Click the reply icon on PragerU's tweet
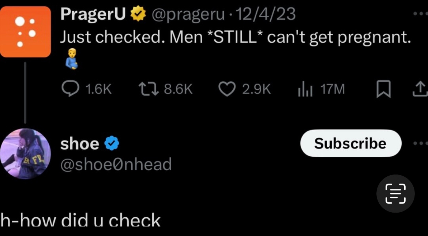Screen dimensions: 428x236 (x=70, y=89)
